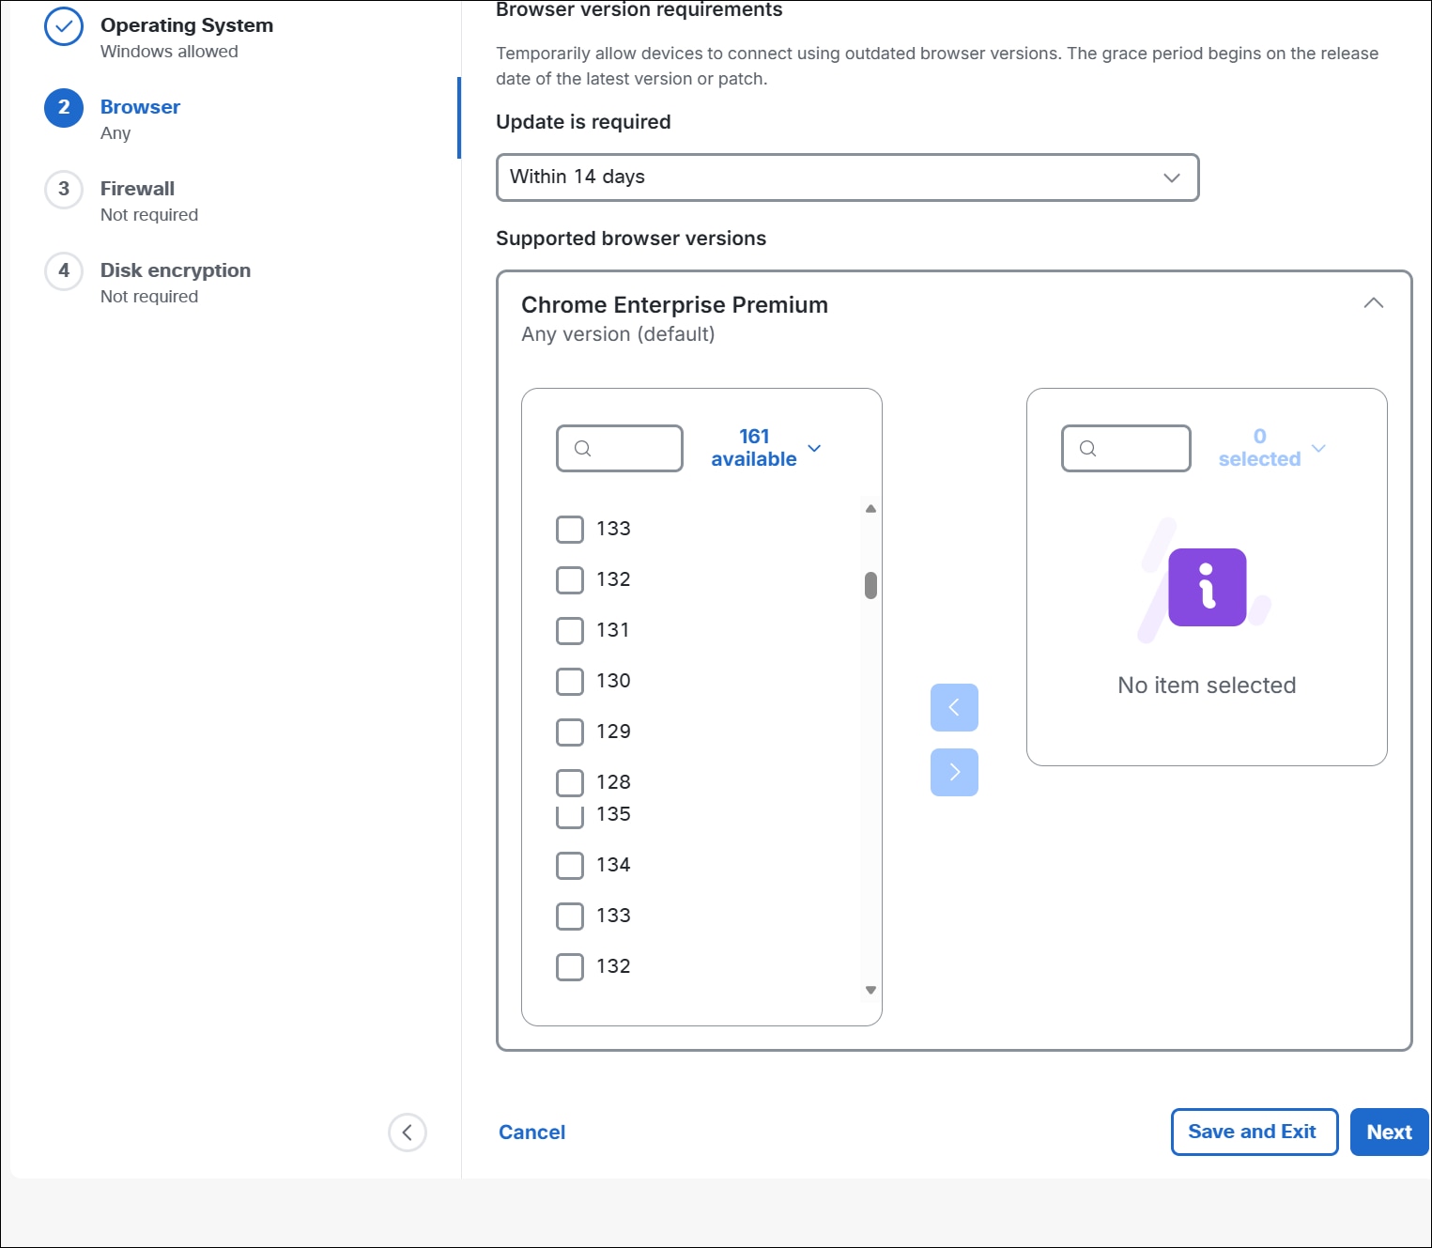Click the step 4 Disk encryption circle icon
The width and height of the screenshot is (1432, 1248).
click(x=64, y=270)
